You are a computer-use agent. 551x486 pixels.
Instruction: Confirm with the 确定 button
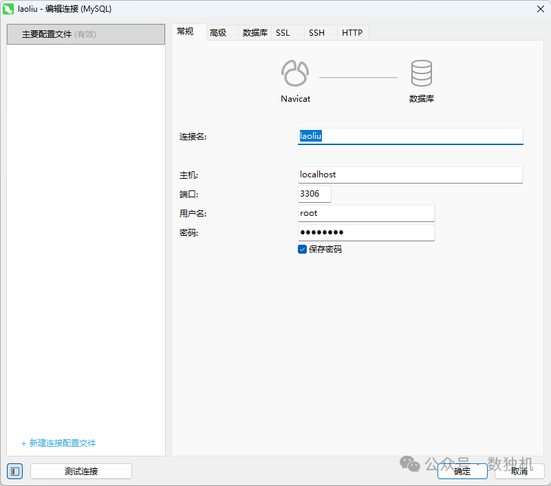point(462,472)
